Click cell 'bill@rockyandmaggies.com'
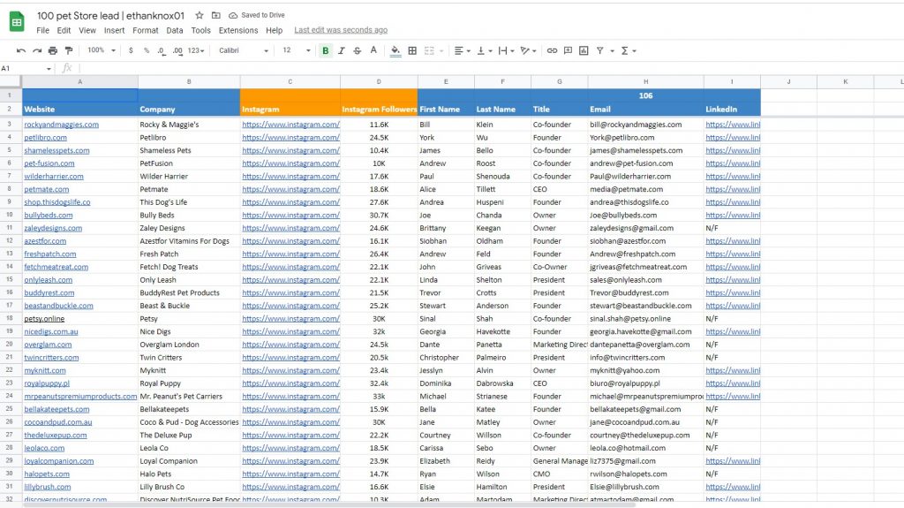Viewport: 904px width, 508px height. [645, 125]
